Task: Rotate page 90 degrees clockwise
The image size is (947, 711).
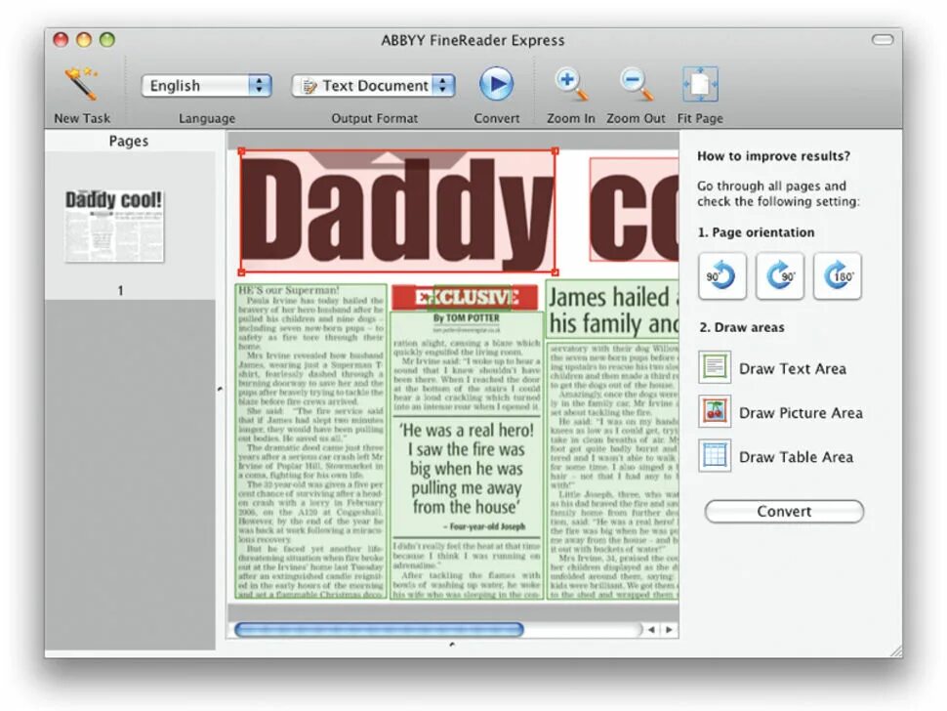Action: coord(780,276)
